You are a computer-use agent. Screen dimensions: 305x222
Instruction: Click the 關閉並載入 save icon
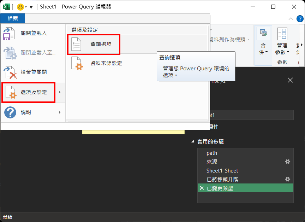[x=9, y=34]
